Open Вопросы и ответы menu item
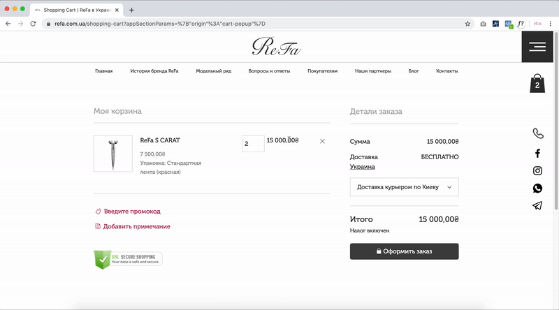This screenshot has height=310, width=559. coord(269,71)
